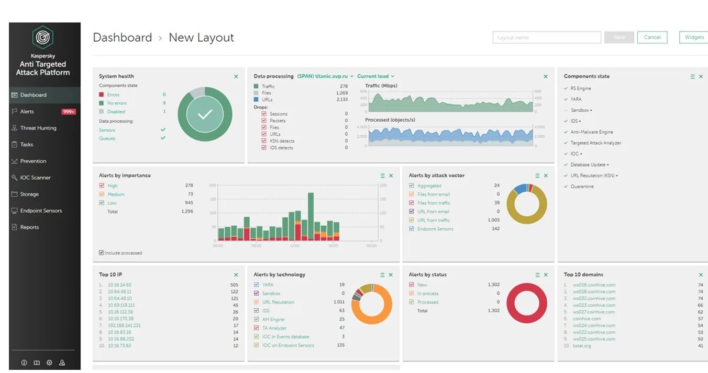708x373 pixels.
Task: Open Alerts by attack vector menu icon
Action: 537,176
